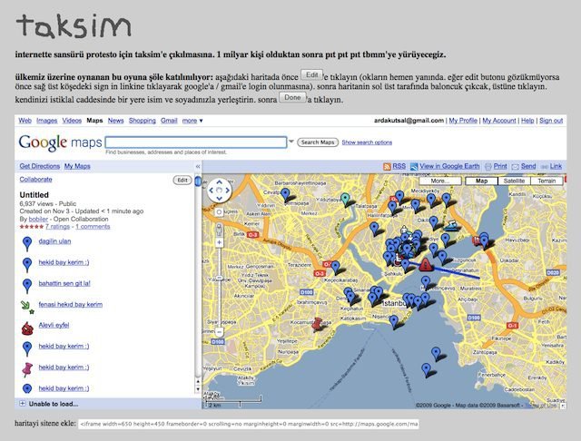Switch to Satellite view

(514, 181)
